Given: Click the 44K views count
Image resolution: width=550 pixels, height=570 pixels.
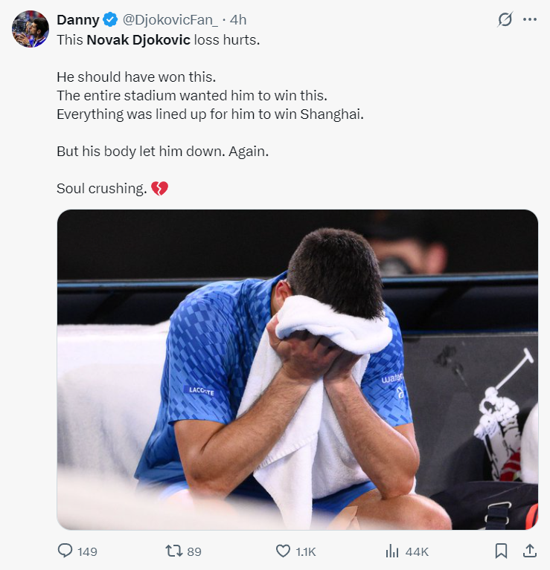Looking at the screenshot, I should point(417,551).
